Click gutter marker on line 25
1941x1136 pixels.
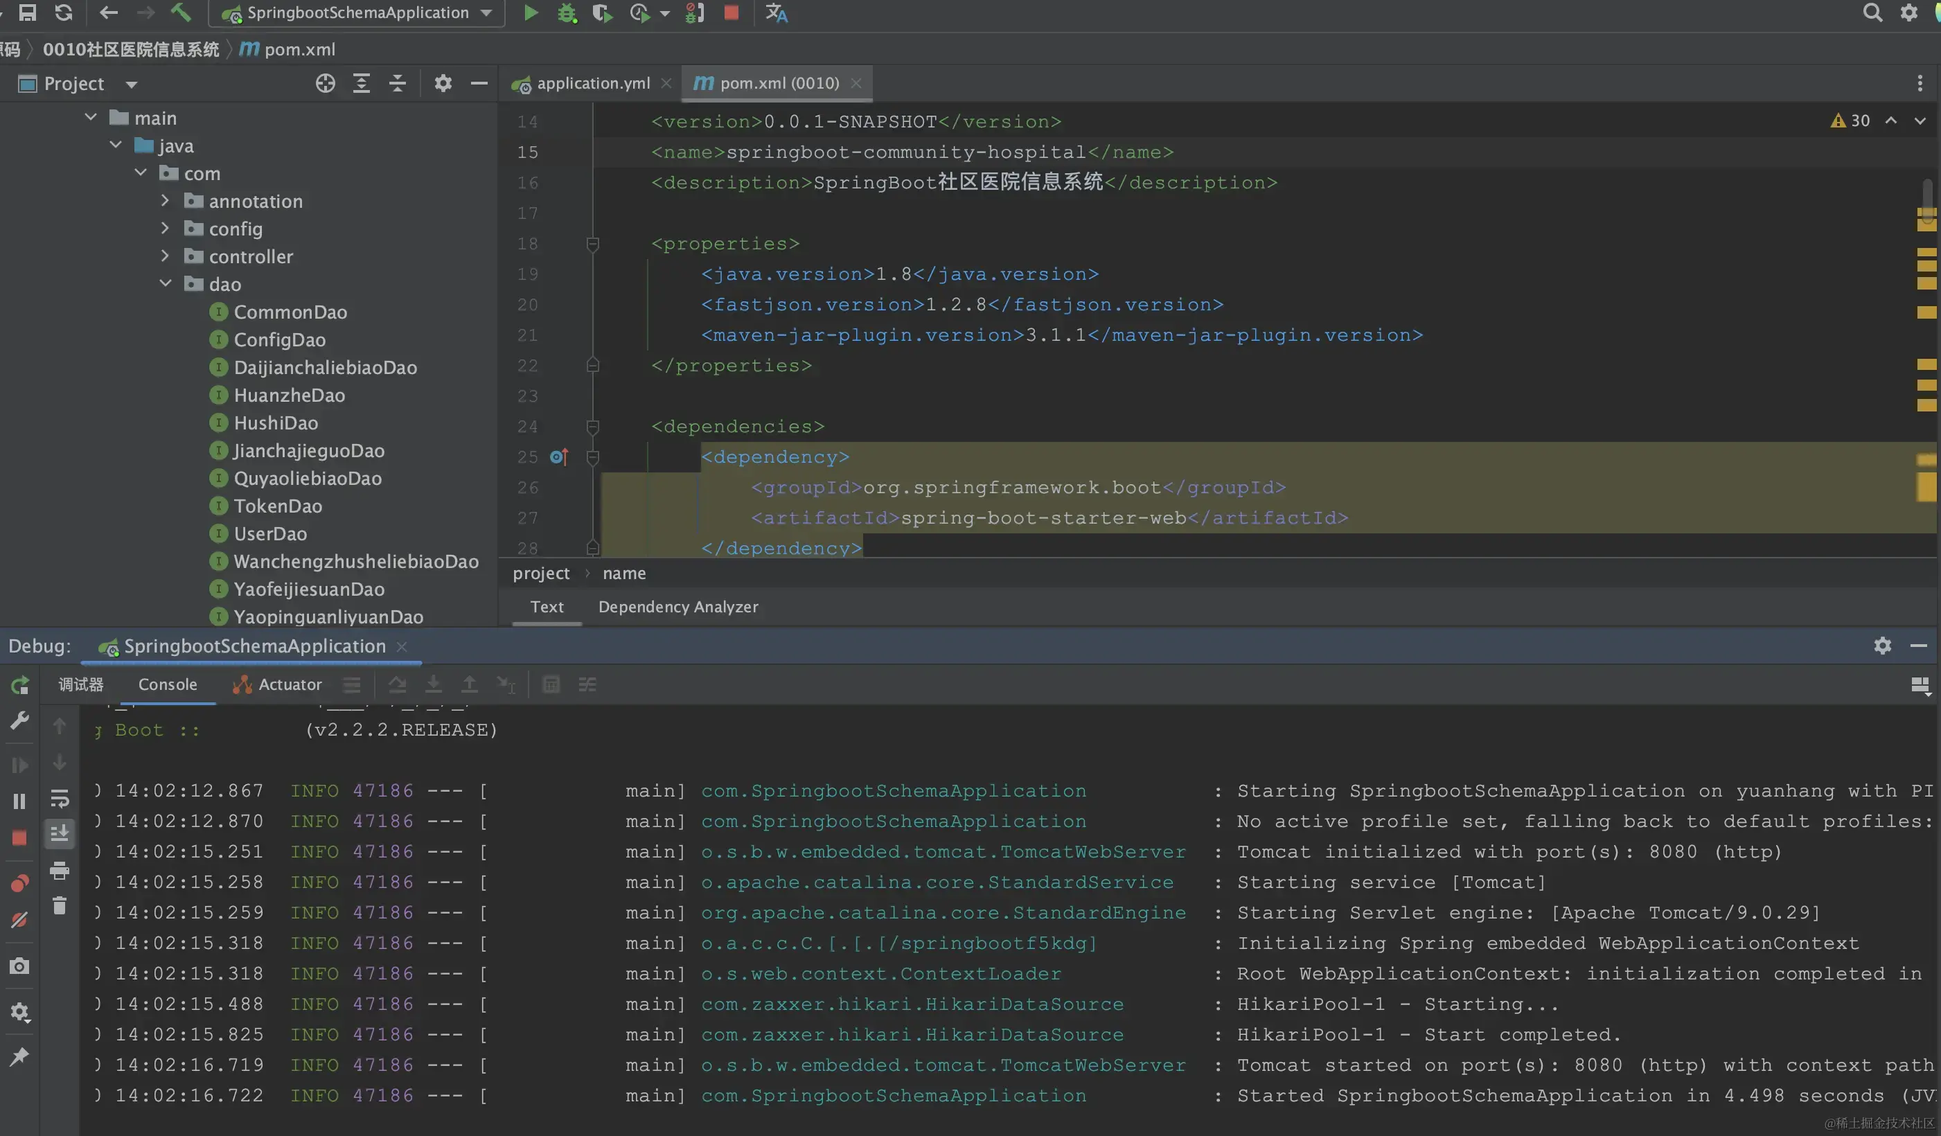[x=559, y=457]
